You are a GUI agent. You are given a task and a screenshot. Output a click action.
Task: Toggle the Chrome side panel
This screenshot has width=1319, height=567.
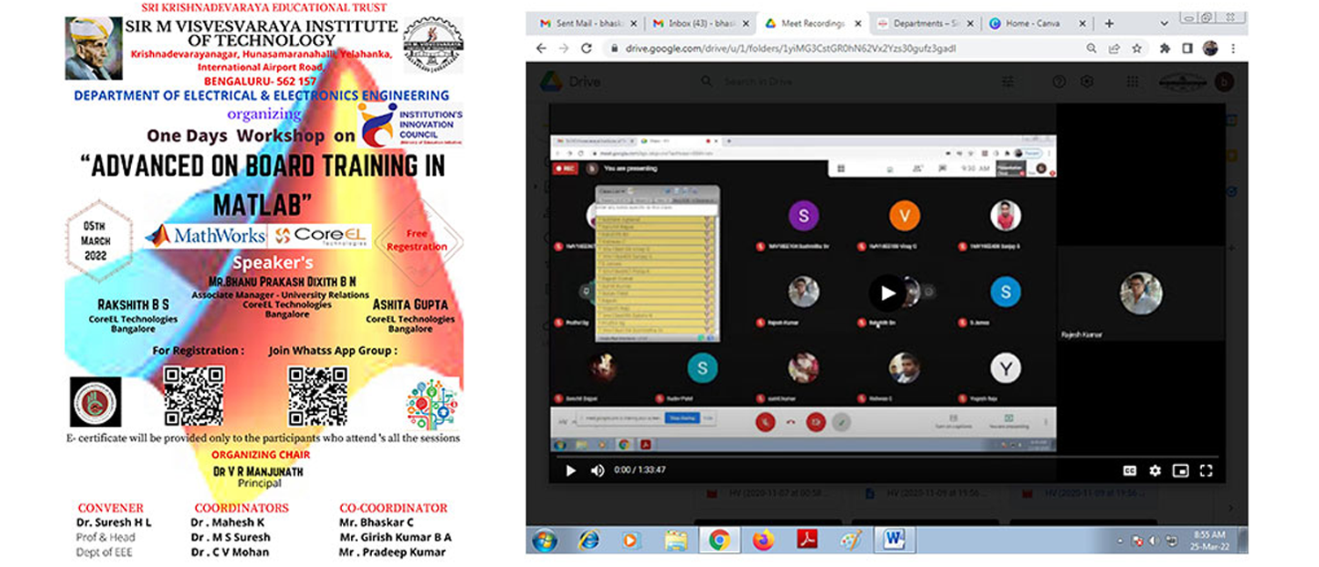[1187, 48]
